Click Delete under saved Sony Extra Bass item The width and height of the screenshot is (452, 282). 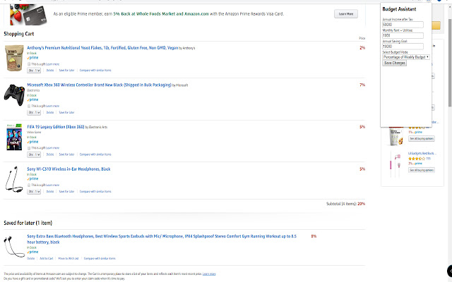point(31,259)
